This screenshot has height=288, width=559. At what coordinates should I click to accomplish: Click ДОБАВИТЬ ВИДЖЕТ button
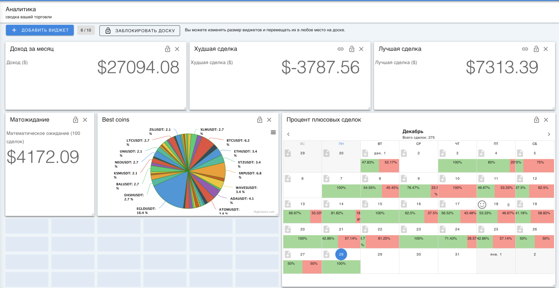(40, 30)
